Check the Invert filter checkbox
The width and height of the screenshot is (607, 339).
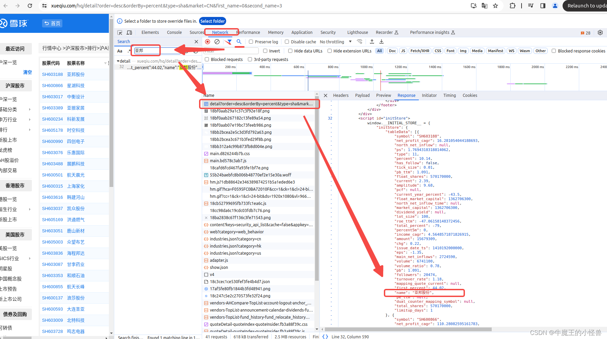[265, 51]
